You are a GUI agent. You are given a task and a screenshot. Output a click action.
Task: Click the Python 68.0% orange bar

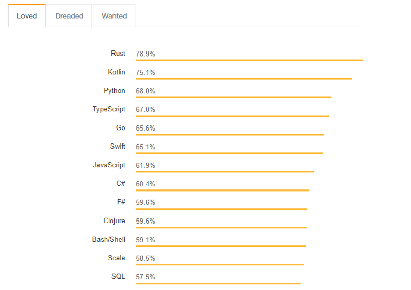pos(233,98)
